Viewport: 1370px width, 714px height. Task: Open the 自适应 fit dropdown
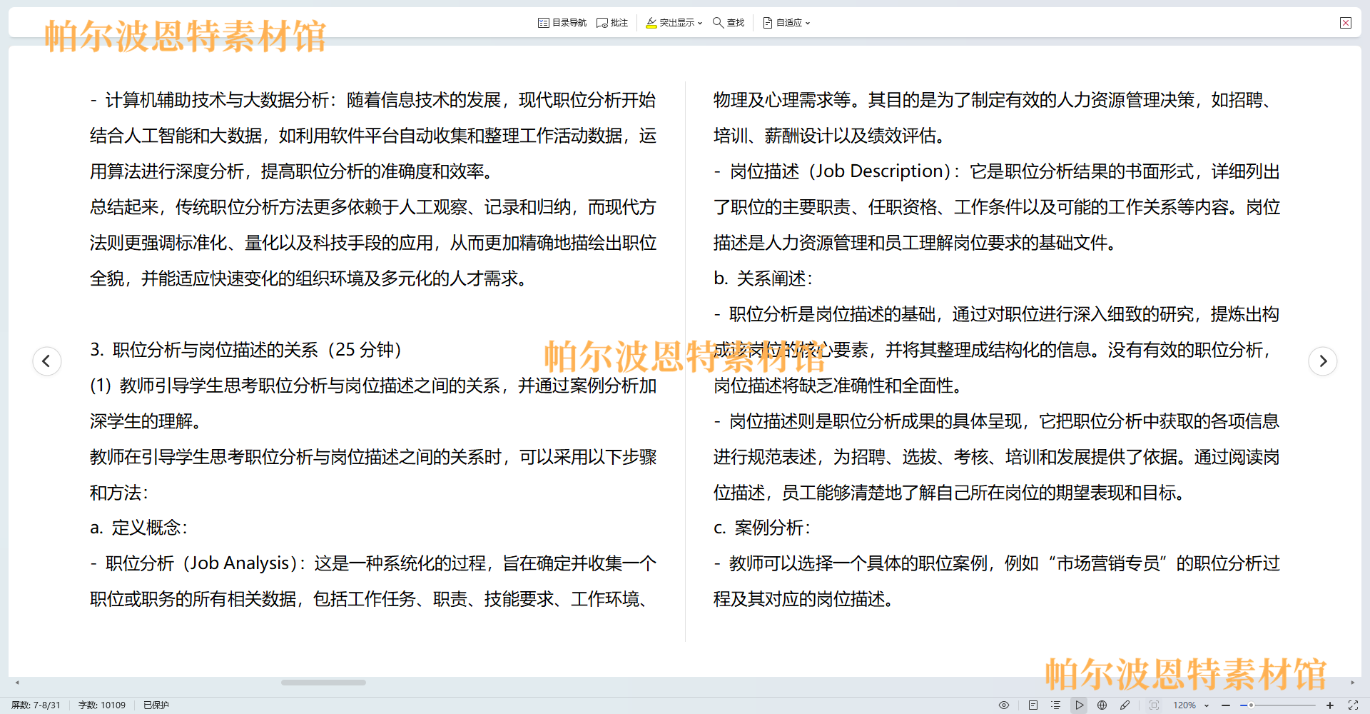(786, 23)
